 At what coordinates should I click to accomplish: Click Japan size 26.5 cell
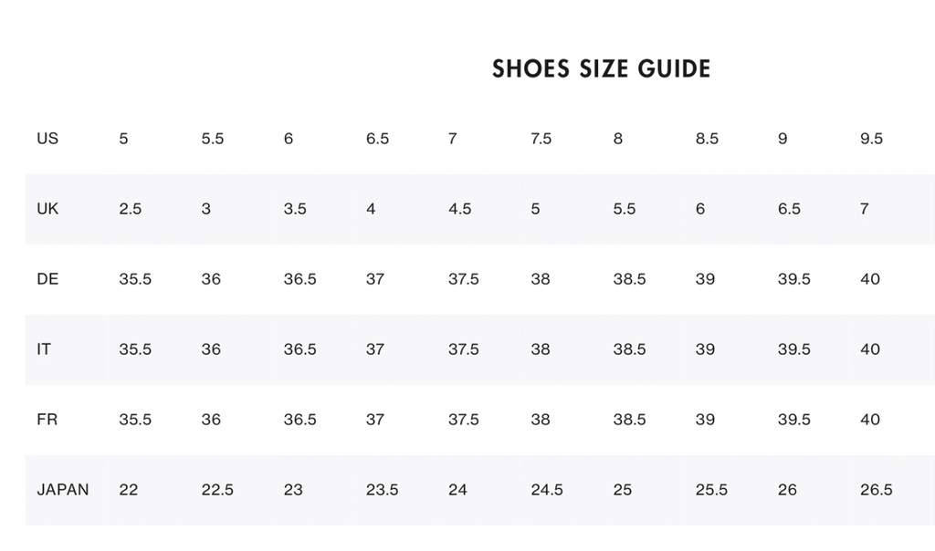(876, 490)
